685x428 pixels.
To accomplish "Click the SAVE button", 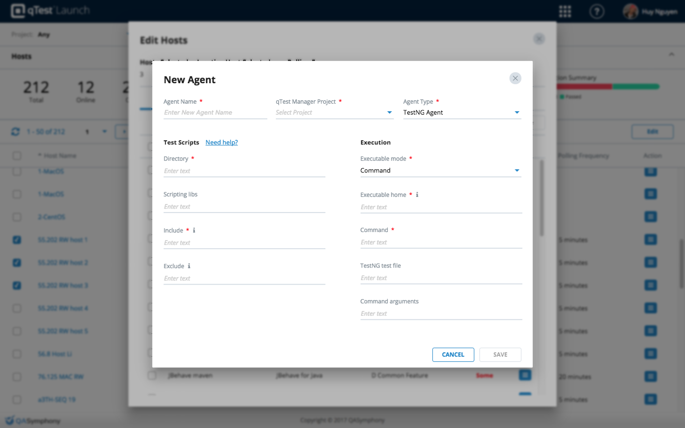I will tap(500, 355).
